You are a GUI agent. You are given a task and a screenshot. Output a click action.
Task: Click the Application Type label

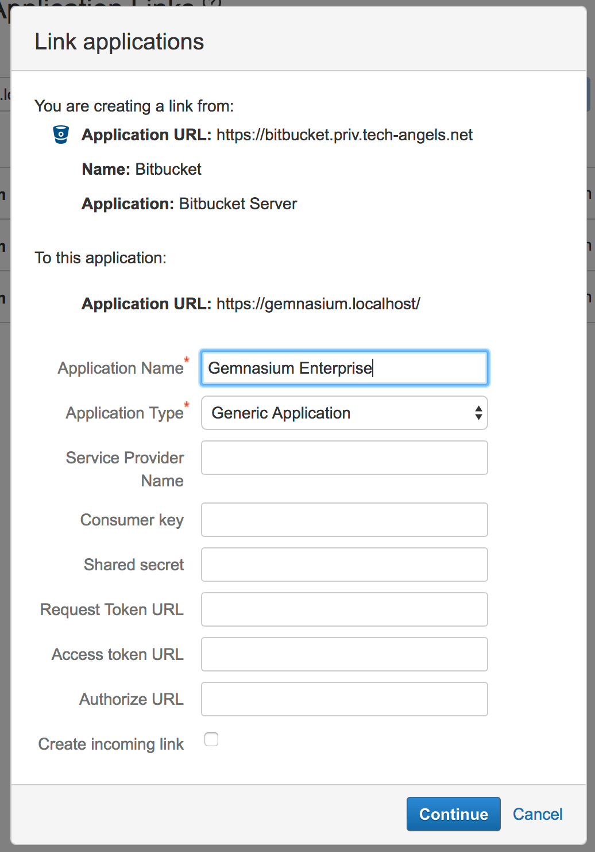pyautogui.click(x=125, y=413)
